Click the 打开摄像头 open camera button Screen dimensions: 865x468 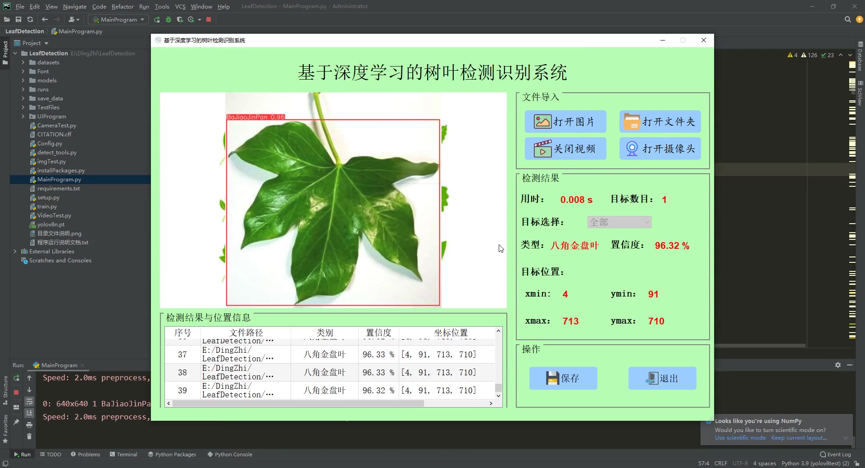point(660,148)
